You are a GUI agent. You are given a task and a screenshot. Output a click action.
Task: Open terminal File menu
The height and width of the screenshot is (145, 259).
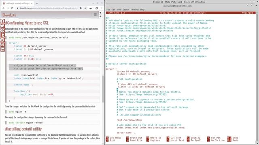coord(108,10)
